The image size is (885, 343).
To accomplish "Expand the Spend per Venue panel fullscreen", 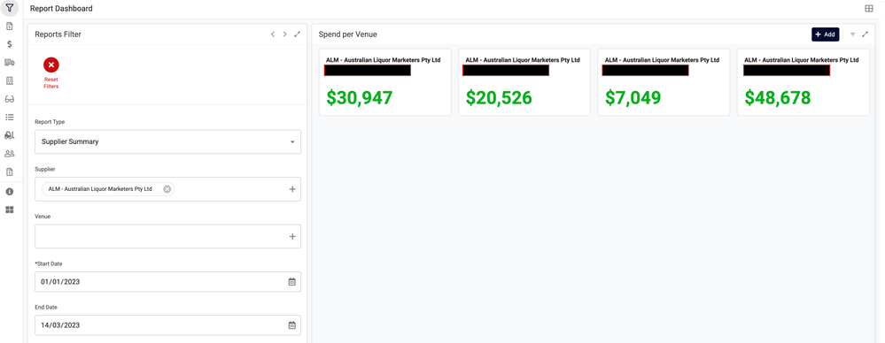I will 866,34.
